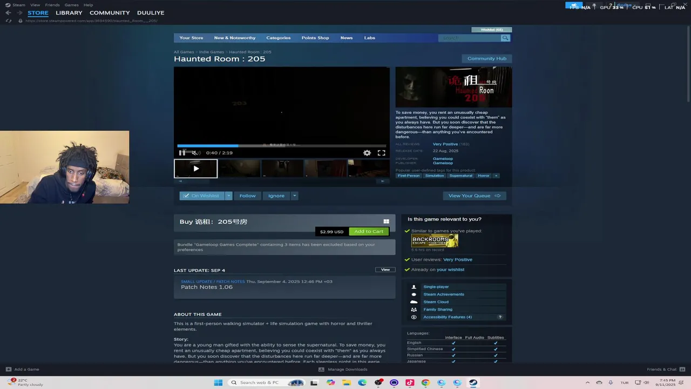
Task: Switch to the COMMUNITY tab
Action: coord(110,12)
